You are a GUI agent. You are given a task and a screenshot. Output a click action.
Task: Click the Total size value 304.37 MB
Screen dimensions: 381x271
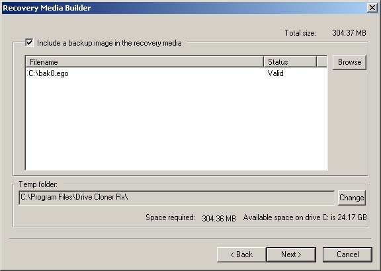[x=349, y=33]
